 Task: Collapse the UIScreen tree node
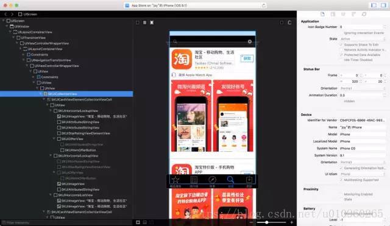pyautogui.click(x=4, y=21)
